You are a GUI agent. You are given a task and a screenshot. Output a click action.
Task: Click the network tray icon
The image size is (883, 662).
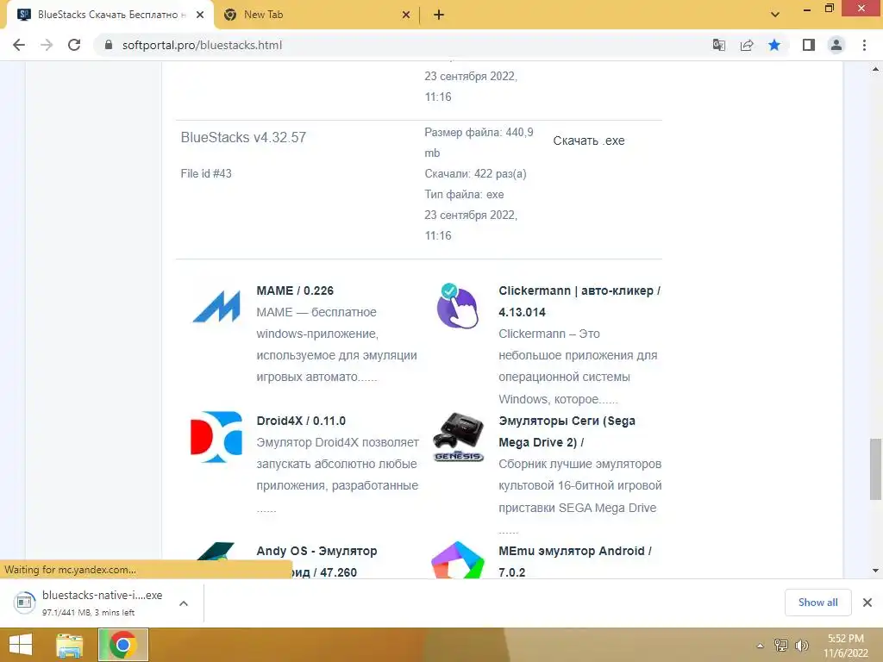(x=780, y=646)
